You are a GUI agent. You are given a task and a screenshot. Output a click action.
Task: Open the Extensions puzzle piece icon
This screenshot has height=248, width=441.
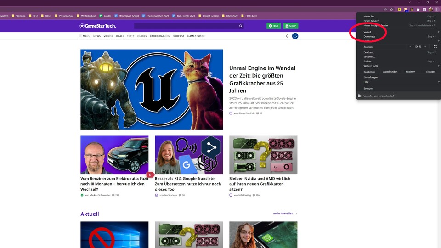pos(418,9)
